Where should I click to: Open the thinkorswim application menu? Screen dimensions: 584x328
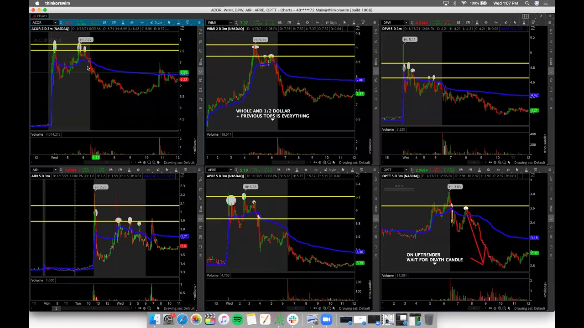[x=57, y=3]
